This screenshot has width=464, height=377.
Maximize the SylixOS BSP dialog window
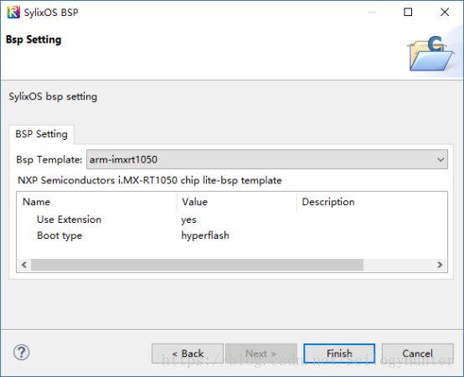(408, 12)
